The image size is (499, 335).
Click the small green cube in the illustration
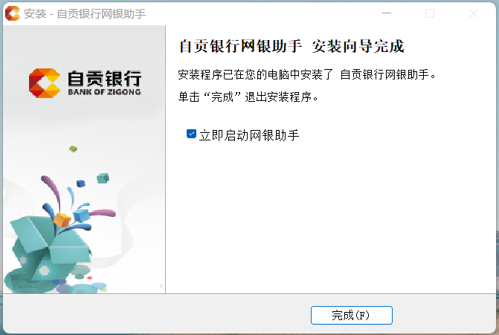pyautogui.click(x=73, y=149)
